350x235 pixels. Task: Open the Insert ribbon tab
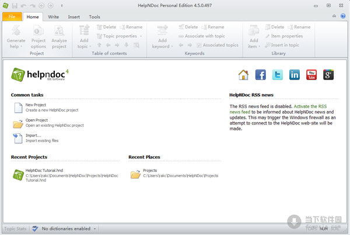[x=74, y=17]
